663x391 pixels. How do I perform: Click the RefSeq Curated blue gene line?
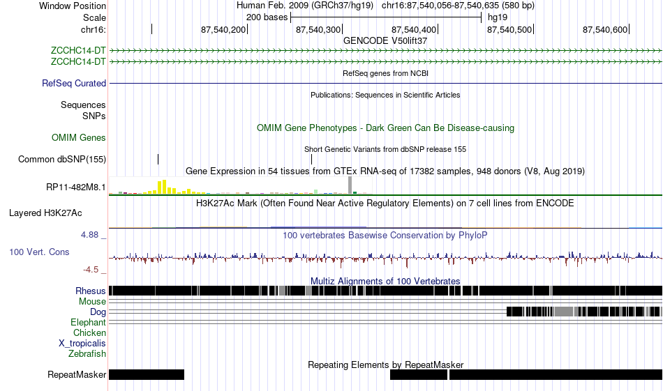click(385, 83)
